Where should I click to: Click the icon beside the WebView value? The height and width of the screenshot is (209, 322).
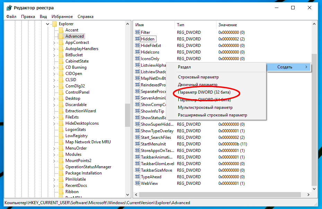(x=137, y=183)
